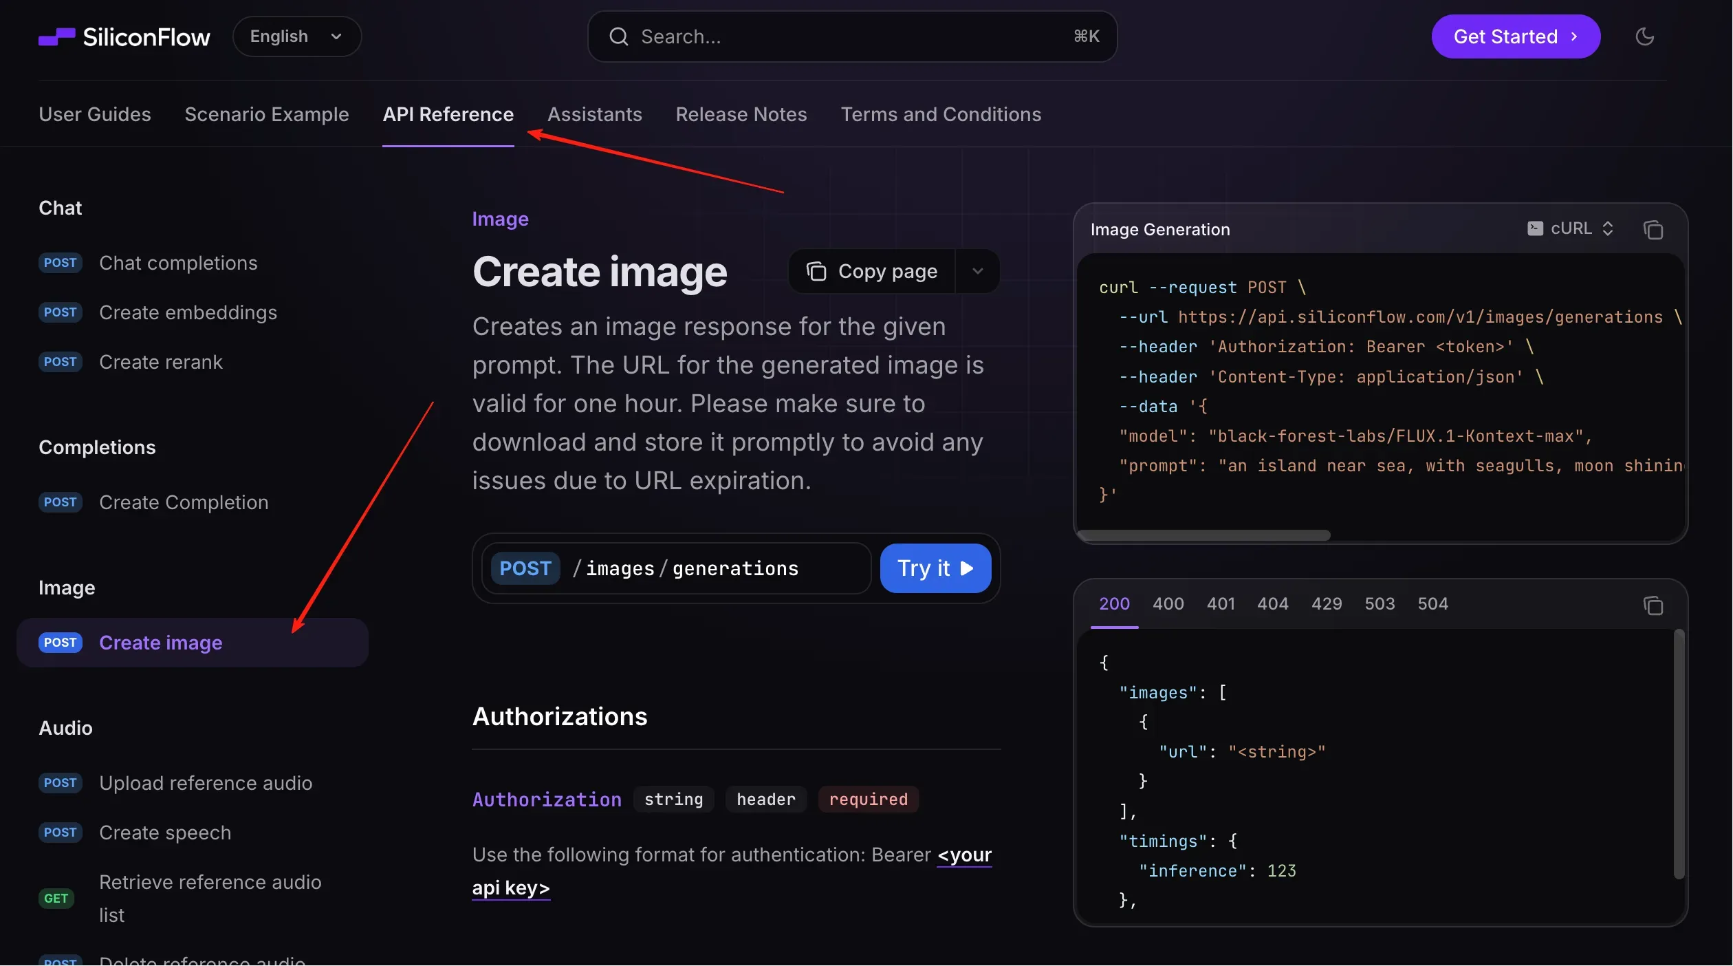Click the search magnifier icon
Image resolution: width=1733 pixels, height=966 pixels.
(619, 36)
